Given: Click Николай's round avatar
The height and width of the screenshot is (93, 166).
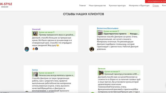Looking at the screenshot, I should pyautogui.click(x=27, y=49).
